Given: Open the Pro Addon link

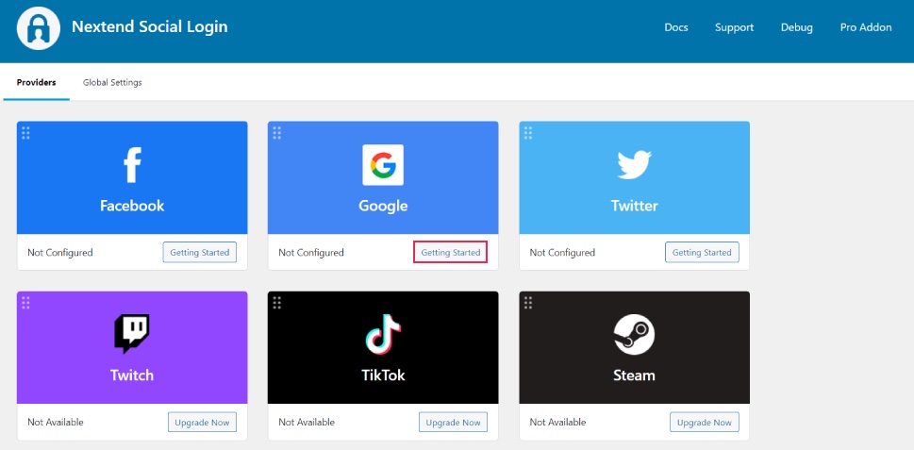Looking at the screenshot, I should point(866,27).
